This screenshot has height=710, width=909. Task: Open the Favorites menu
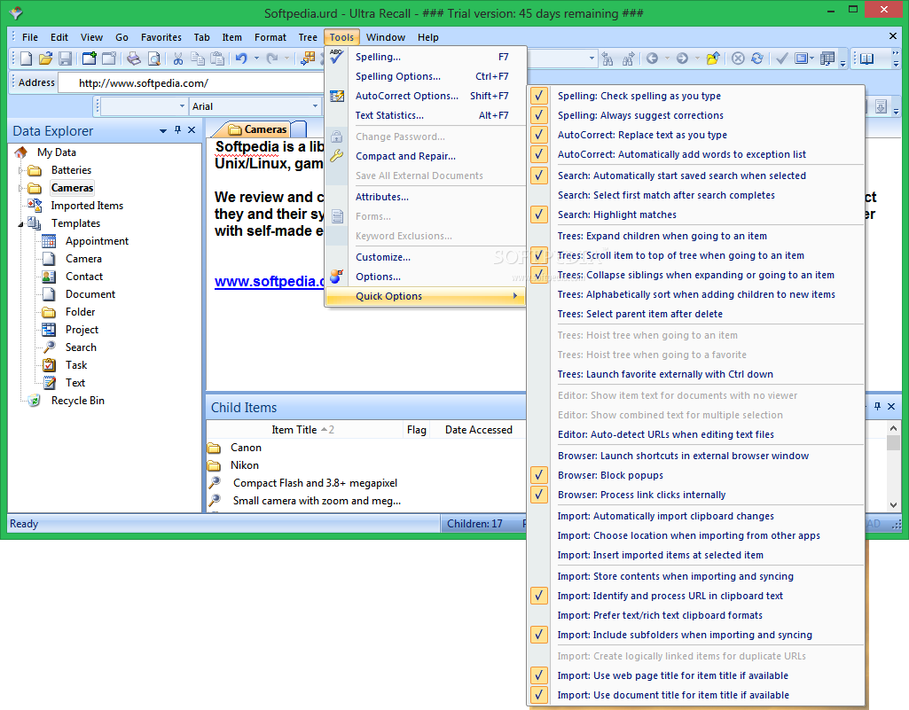tap(161, 37)
